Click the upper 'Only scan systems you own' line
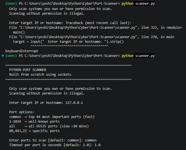This screenshot has width=186, height=150. click(60, 9)
